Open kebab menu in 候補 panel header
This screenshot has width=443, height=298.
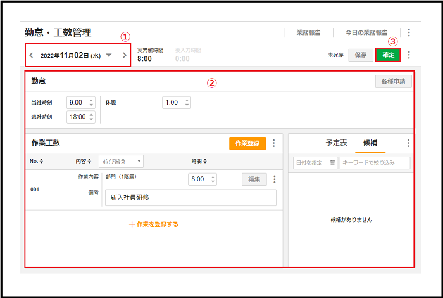[408, 143]
